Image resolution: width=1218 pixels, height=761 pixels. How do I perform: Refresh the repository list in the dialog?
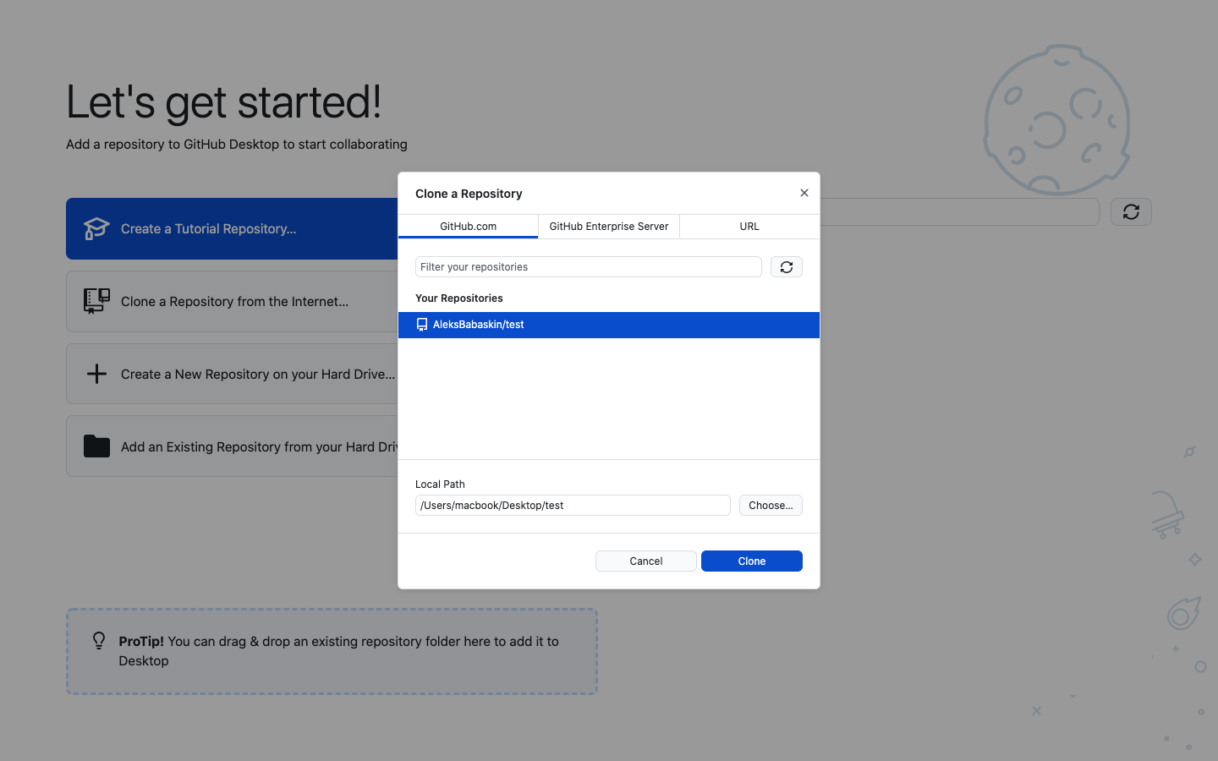(x=787, y=267)
